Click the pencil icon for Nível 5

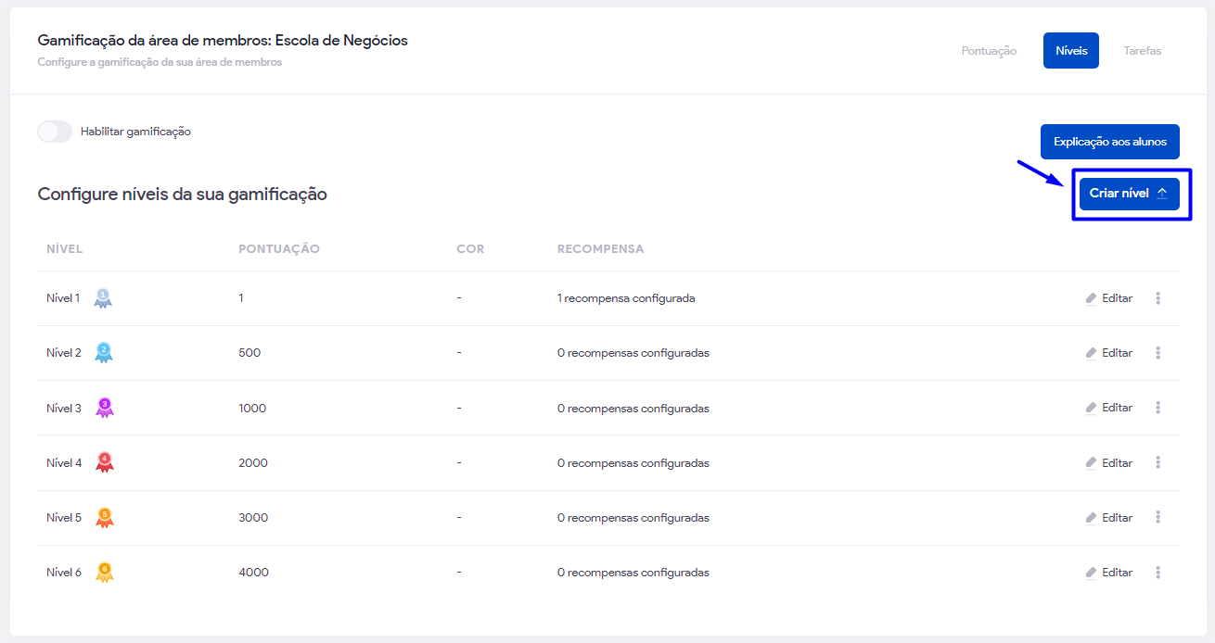(x=1091, y=518)
